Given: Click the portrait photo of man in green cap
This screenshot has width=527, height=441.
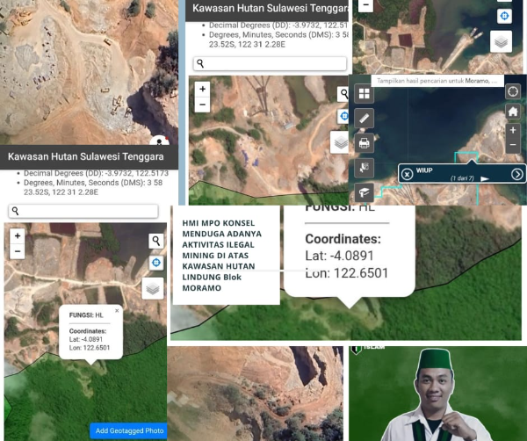Looking at the screenshot, I should 437,394.
